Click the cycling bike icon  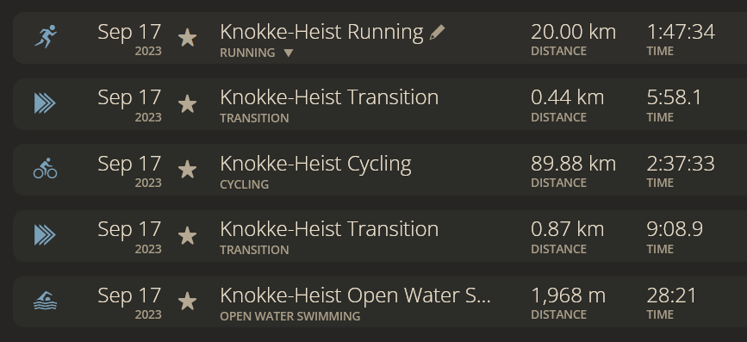(x=46, y=169)
